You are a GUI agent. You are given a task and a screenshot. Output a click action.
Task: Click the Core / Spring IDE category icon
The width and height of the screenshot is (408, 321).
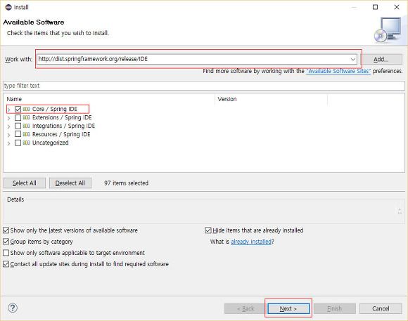pos(26,109)
